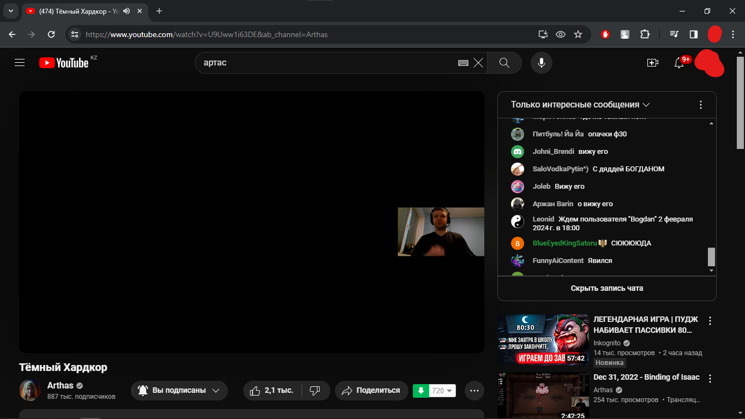Close the Тёмный Хардкор tab

point(139,11)
